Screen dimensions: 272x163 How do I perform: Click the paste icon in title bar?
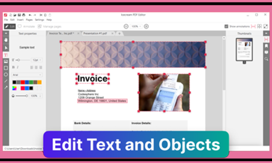(x=50, y=15)
